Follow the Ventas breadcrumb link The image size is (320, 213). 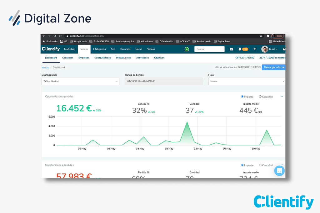[x=45, y=67]
